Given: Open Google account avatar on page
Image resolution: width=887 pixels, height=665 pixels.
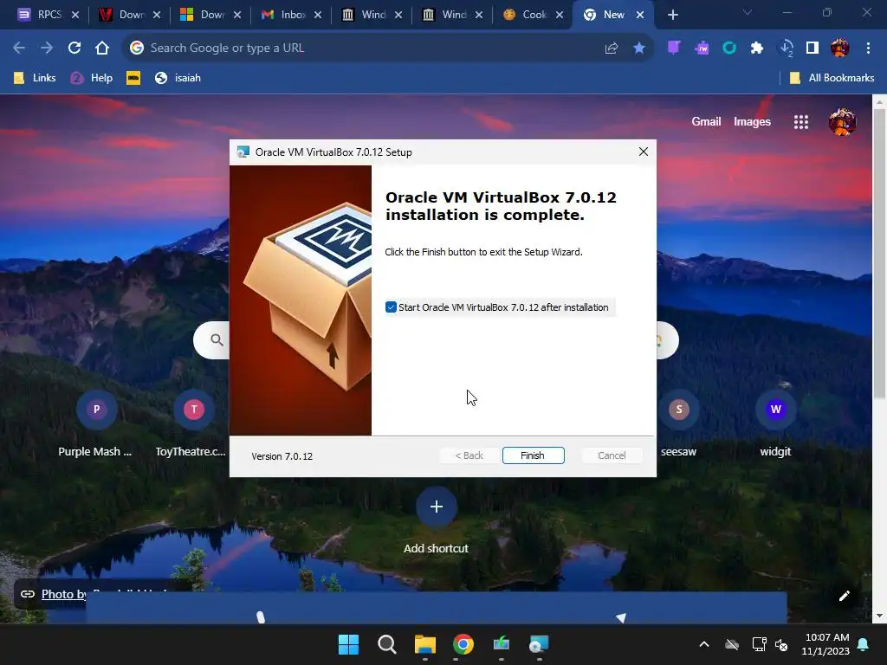Looking at the screenshot, I should coord(842,121).
